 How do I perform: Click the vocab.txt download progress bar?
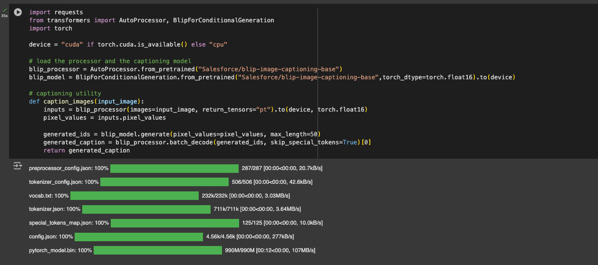(134, 196)
